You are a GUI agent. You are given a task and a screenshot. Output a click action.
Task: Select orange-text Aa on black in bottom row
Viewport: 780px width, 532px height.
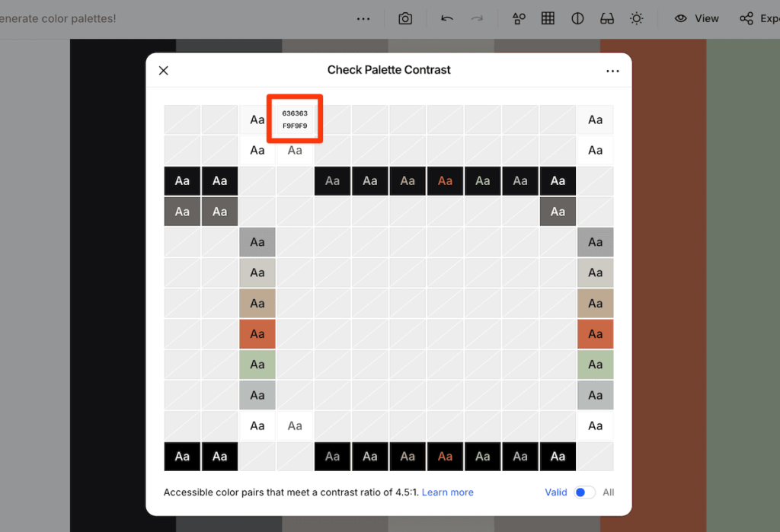445,457
